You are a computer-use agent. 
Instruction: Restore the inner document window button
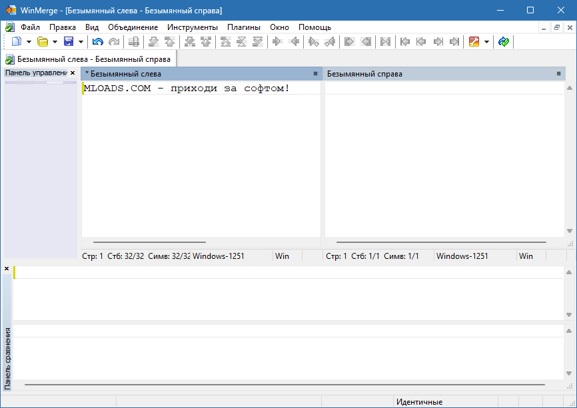click(557, 27)
